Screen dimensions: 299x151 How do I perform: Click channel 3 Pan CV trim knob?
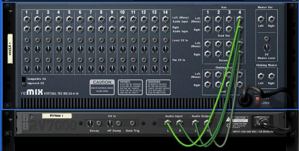(x=48, y=68)
